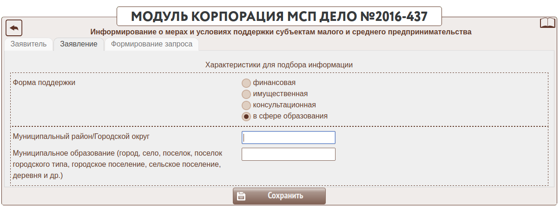Viewport: 560px width, 210px height.
Task: Choose the имущественная radio circle
Action: (x=246, y=94)
